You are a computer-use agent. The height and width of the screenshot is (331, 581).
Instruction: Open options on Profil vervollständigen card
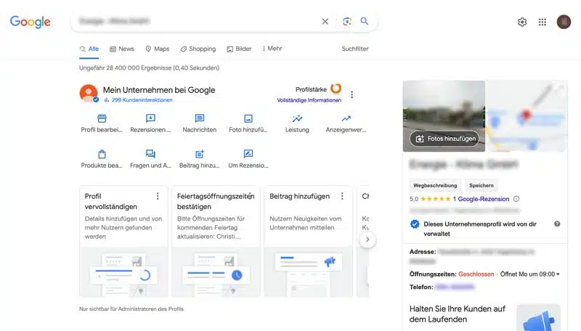pyautogui.click(x=158, y=196)
